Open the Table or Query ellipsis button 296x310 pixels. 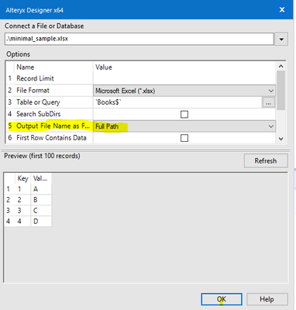point(269,102)
